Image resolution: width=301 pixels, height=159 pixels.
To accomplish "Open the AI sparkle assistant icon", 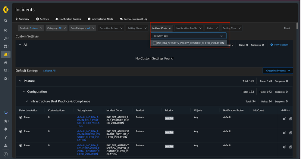I will click(5, 113).
